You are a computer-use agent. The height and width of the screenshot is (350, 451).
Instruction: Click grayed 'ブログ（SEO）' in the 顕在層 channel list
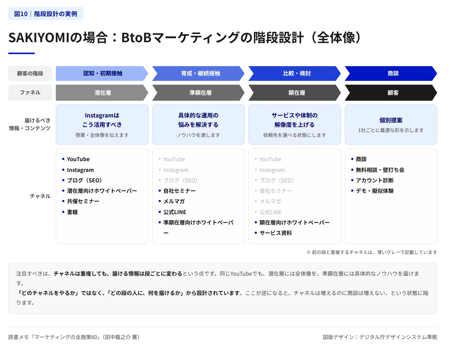(x=277, y=180)
